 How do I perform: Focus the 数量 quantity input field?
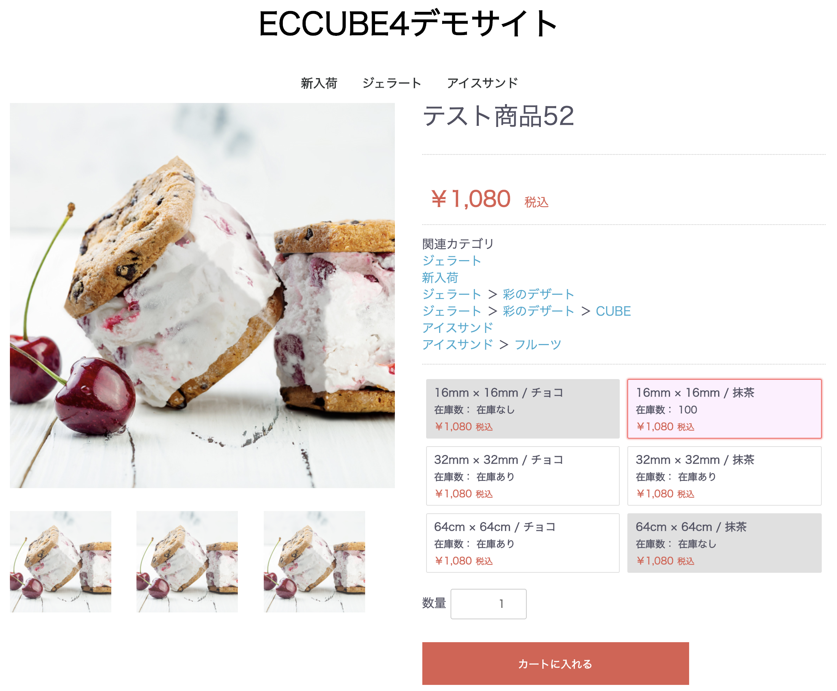(488, 604)
